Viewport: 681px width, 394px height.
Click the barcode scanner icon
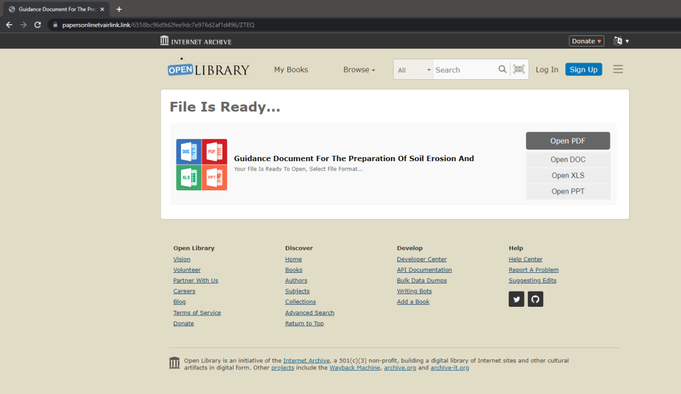(x=519, y=69)
